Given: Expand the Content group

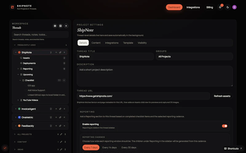Looking at the screenshot, I should point(15,142).
